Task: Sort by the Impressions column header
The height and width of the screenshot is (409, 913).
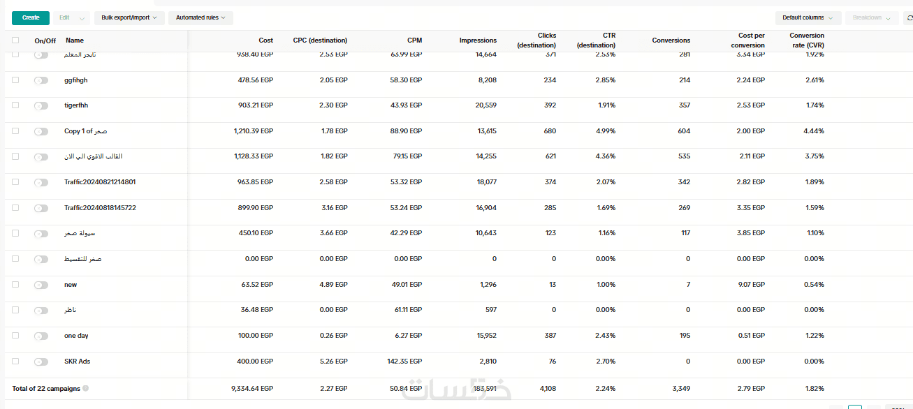Action: pyautogui.click(x=478, y=40)
